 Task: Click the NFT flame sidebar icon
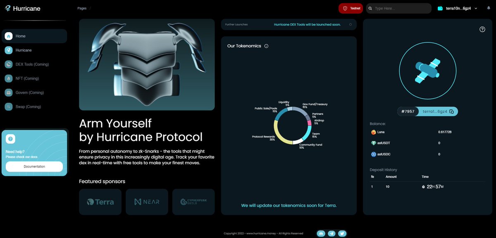tap(9, 78)
